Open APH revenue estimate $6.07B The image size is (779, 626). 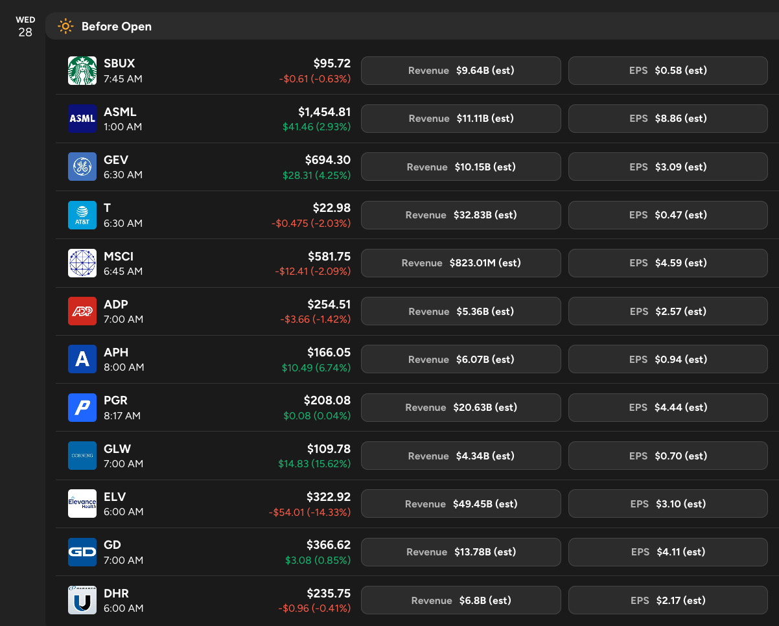[461, 359]
